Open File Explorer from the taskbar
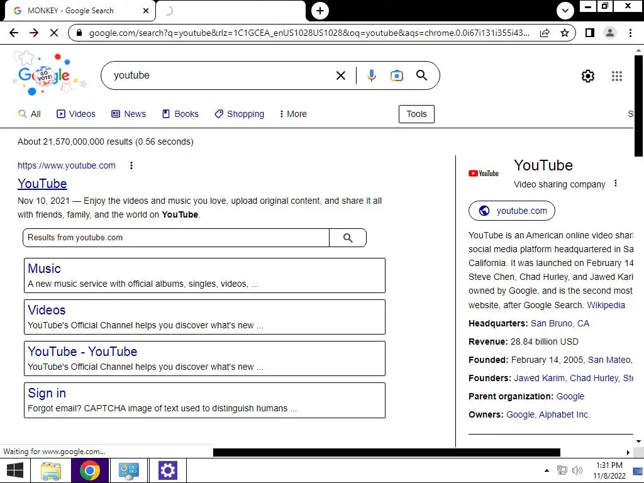 click(x=51, y=470)
